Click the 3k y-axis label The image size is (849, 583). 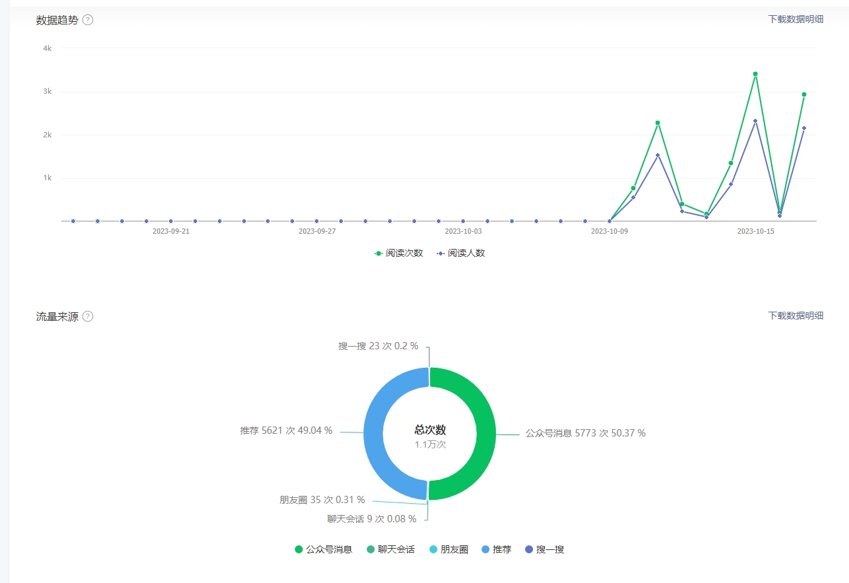click(x=47, y=91)
